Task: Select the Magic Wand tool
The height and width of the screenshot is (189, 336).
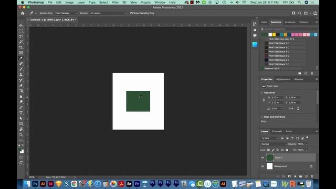Action: pyautogui.click(x=21, y=42)
